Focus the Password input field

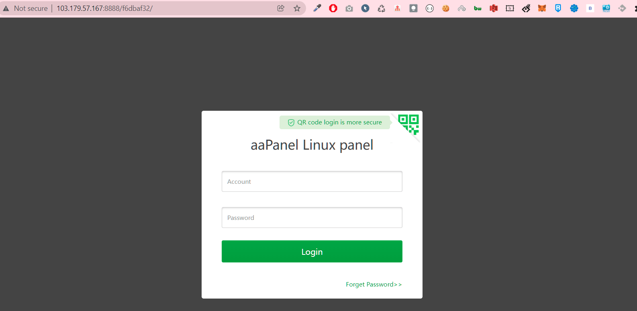tap(312, 217)
